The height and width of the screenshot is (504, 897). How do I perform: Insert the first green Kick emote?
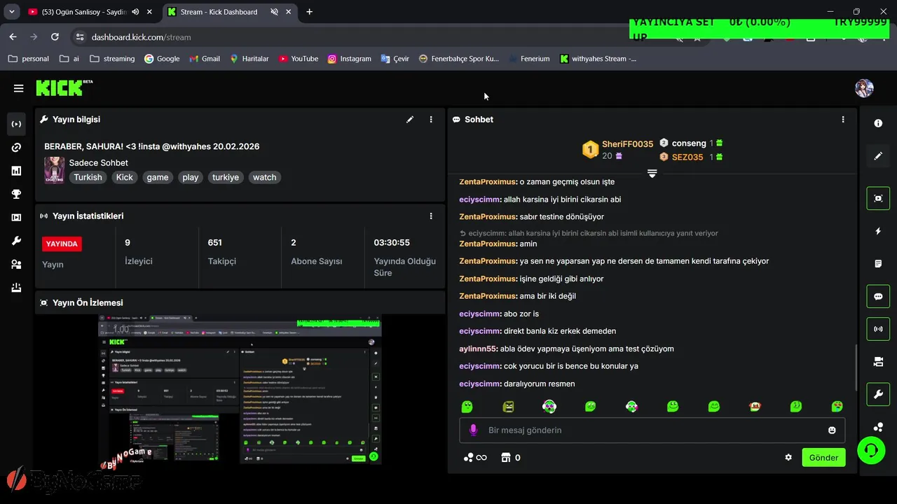[467, 407]
